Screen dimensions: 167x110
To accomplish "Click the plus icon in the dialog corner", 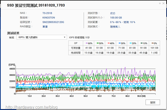I will click(160, 3).
